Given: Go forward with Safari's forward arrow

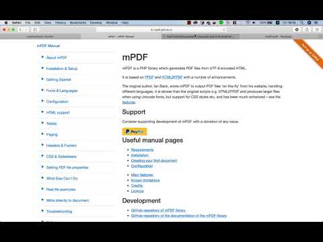Looking at the screenshot, I should pos(26,30).
